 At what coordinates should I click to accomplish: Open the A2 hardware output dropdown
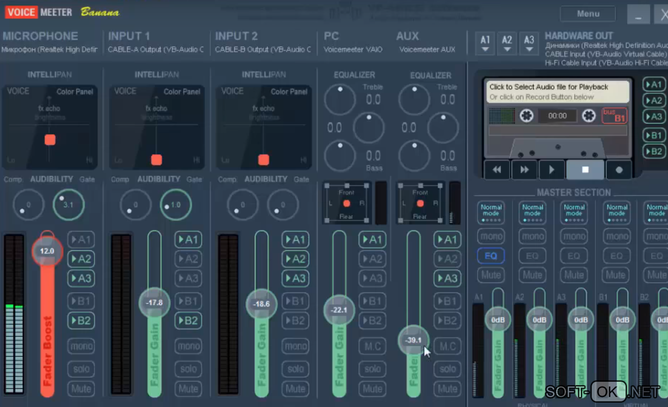(x=507, y=43)
